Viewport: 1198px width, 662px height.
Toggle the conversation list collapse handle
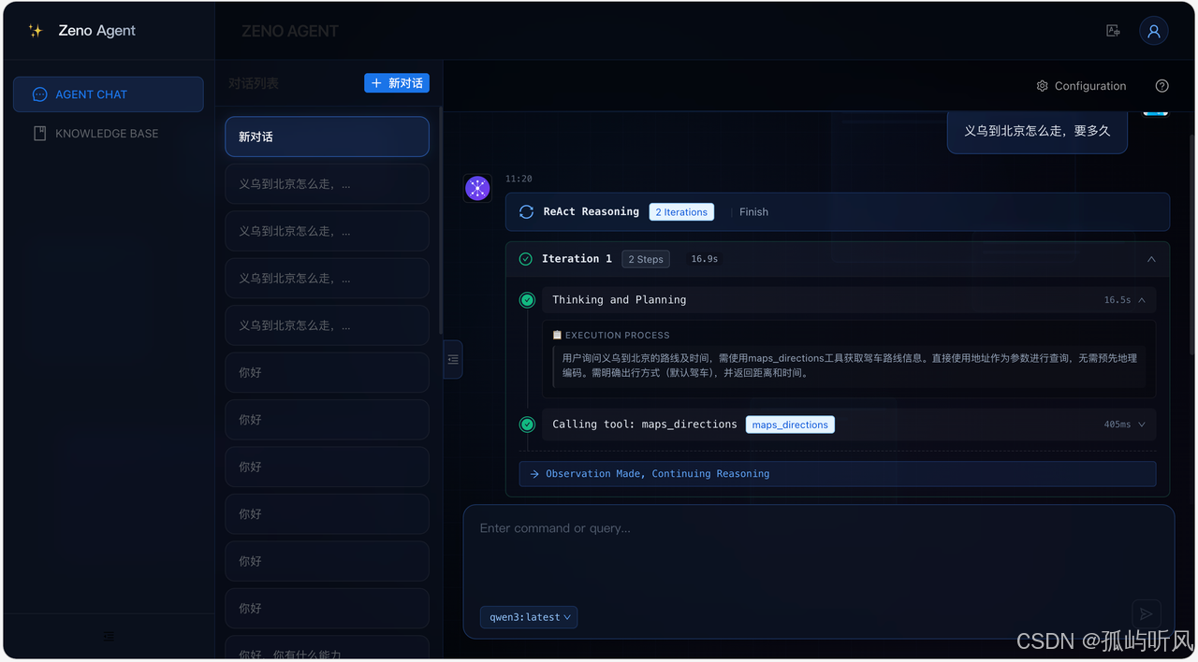pyautogui.click(x=453, y=359)
